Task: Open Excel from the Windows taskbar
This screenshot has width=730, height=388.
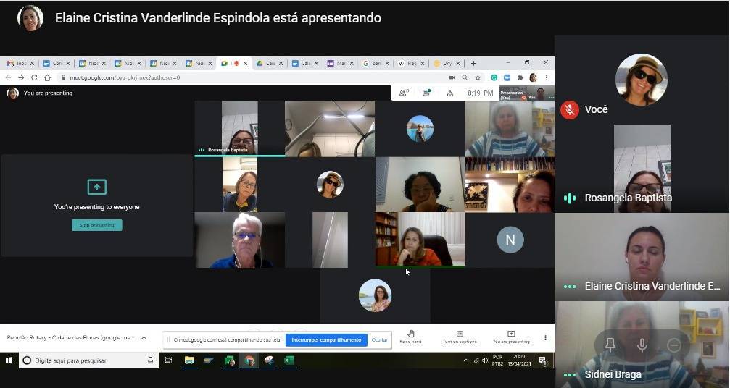Action: (x=289, y=360)
